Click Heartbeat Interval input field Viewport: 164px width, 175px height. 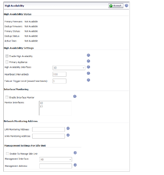click(x=60, y=74)
